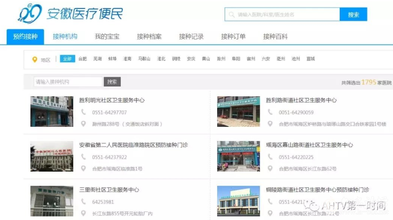Viewport: 393px width, 220px height.
Task: Switch to the 我的宝宝 tab
Action: (x=107, y=37)
